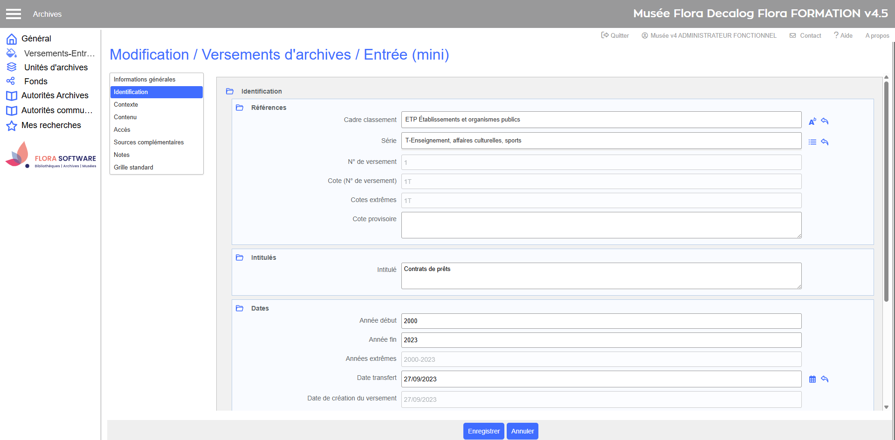Image resolution: width=895 pixels, height=440 pixels.
Task: Click the Quitter link
Action: (615, 35)
